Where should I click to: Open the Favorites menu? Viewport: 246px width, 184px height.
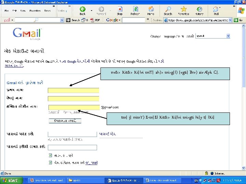[35, 11]
